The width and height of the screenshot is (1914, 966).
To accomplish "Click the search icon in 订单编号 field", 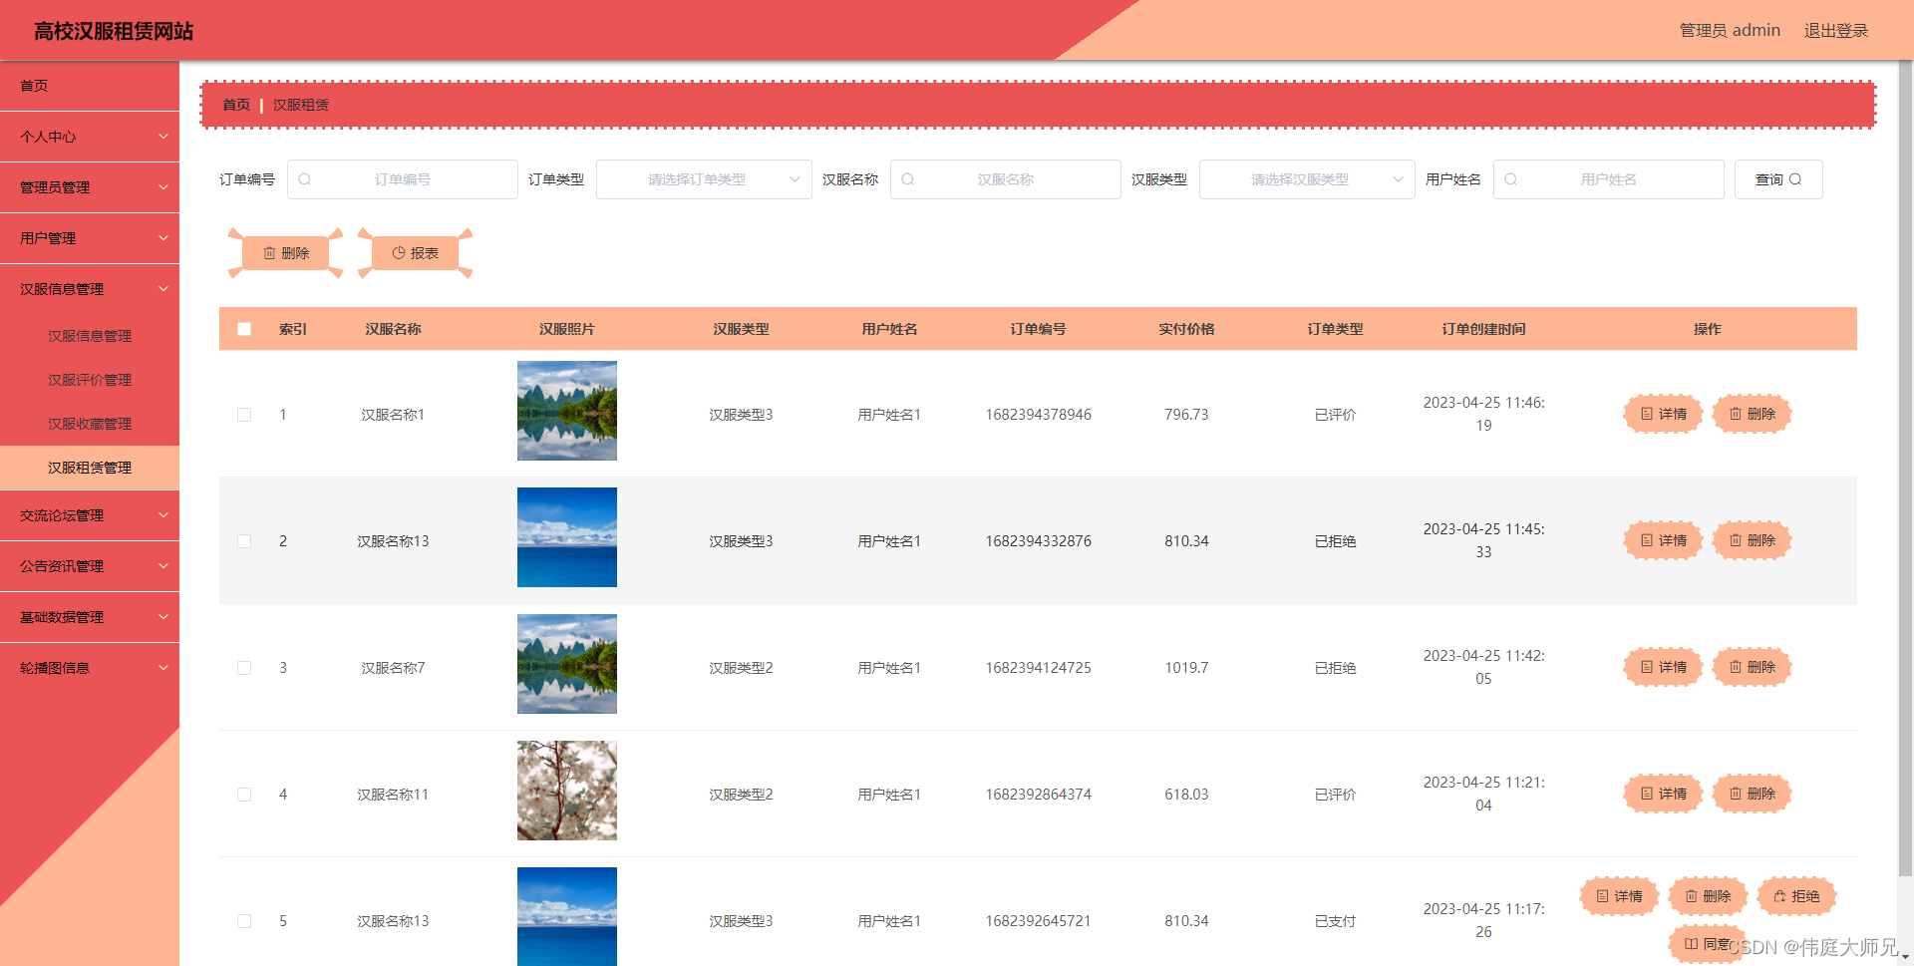I will [304, 179].
